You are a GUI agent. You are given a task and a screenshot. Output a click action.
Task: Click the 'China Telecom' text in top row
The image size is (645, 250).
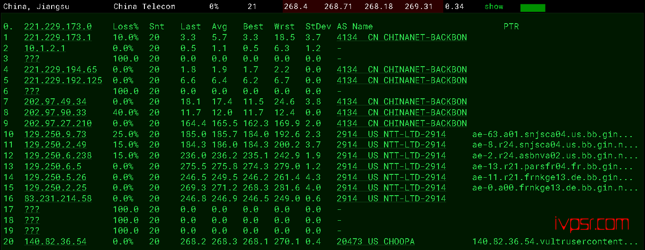(144, 7)
